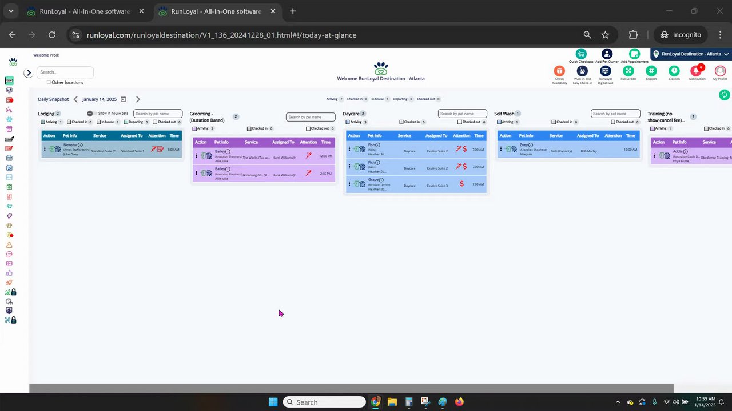Go to next day arrow

coord(138,99)
